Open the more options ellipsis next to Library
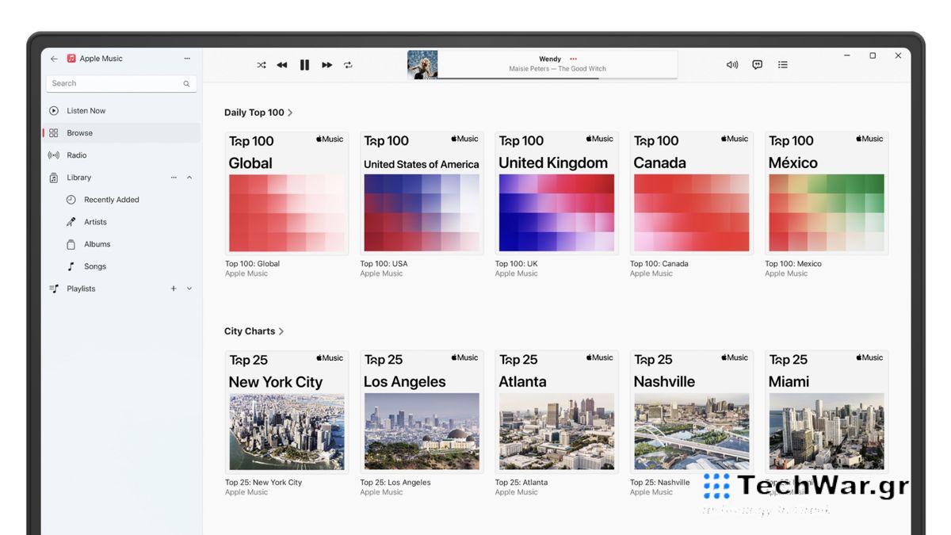The height and width of the screenshot is (535, 951). (x=174, y=178)
